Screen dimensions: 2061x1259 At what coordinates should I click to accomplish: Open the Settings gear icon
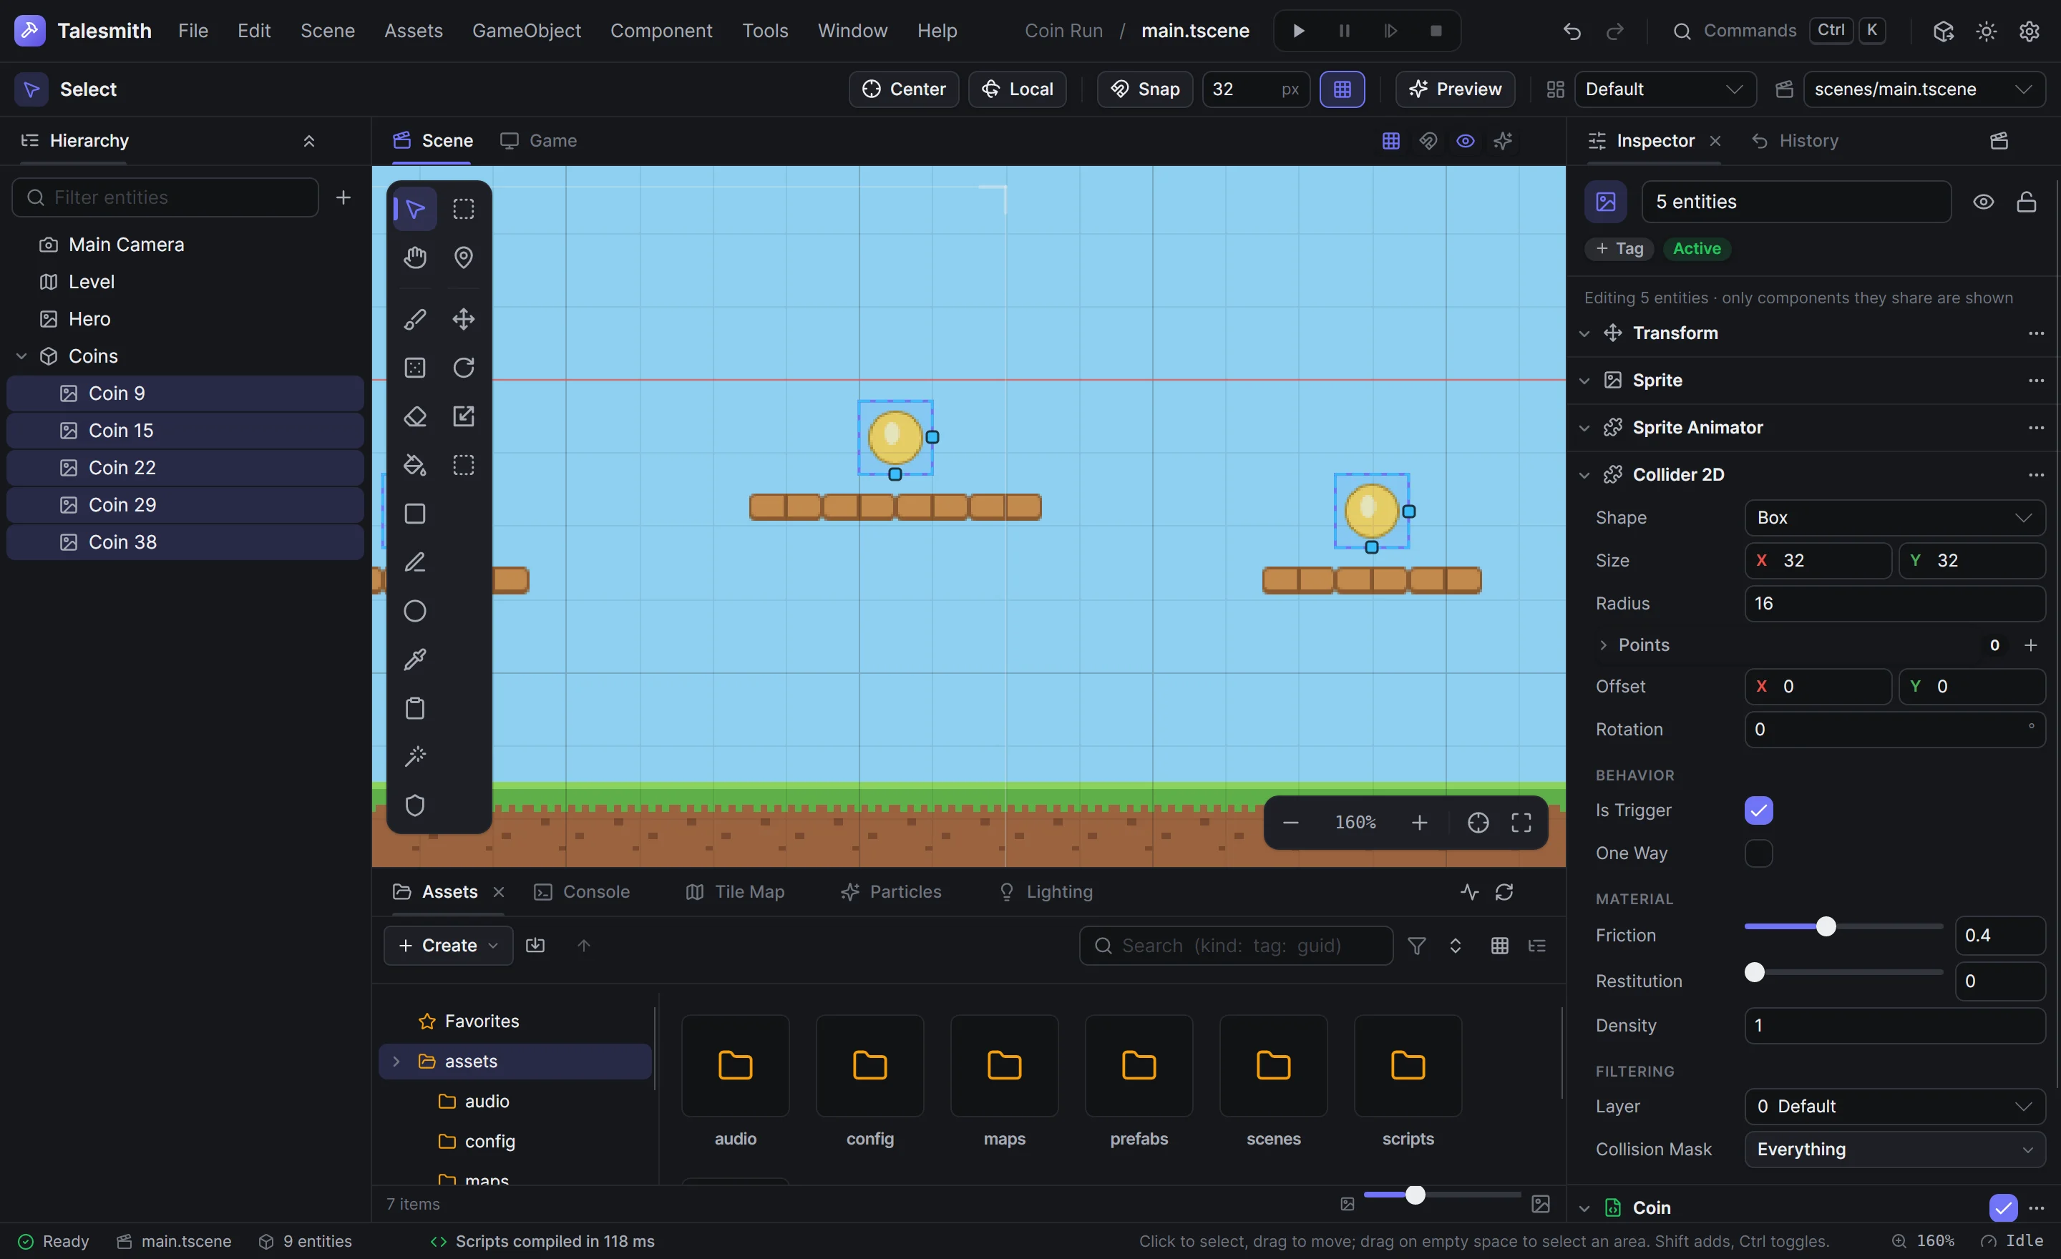coord(2030,31)
